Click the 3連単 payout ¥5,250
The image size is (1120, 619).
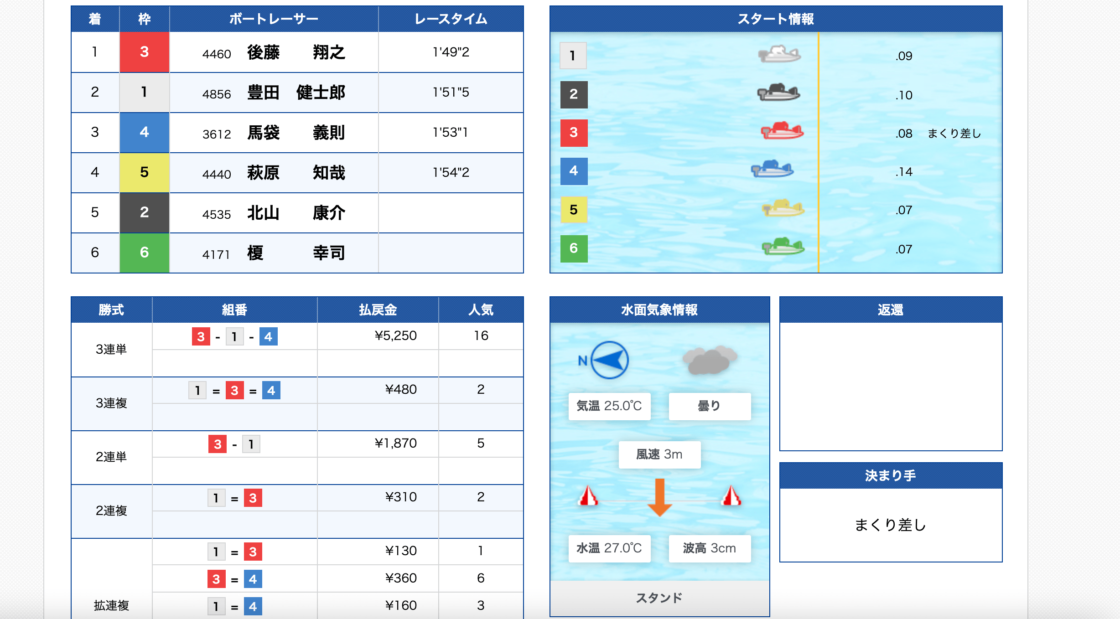point(395,336)
